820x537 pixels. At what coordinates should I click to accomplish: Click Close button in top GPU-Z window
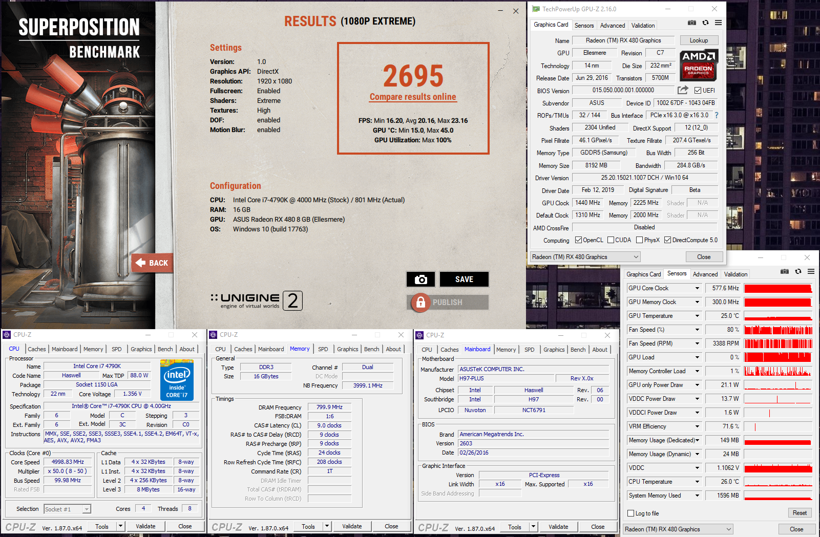point(704,257)
